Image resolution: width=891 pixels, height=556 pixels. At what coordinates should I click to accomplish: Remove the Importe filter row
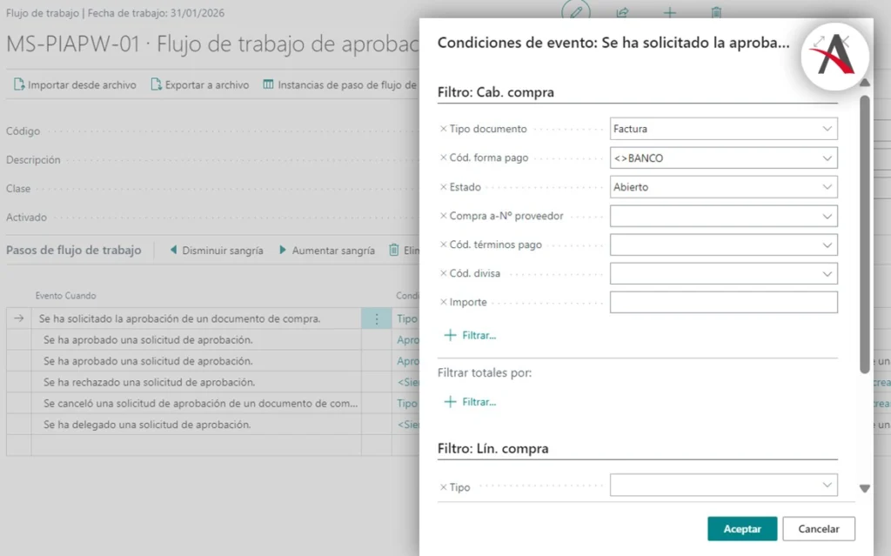tap(443, 303)
